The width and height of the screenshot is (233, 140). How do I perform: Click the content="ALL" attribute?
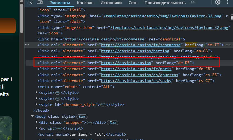click(x=98, y=87)
